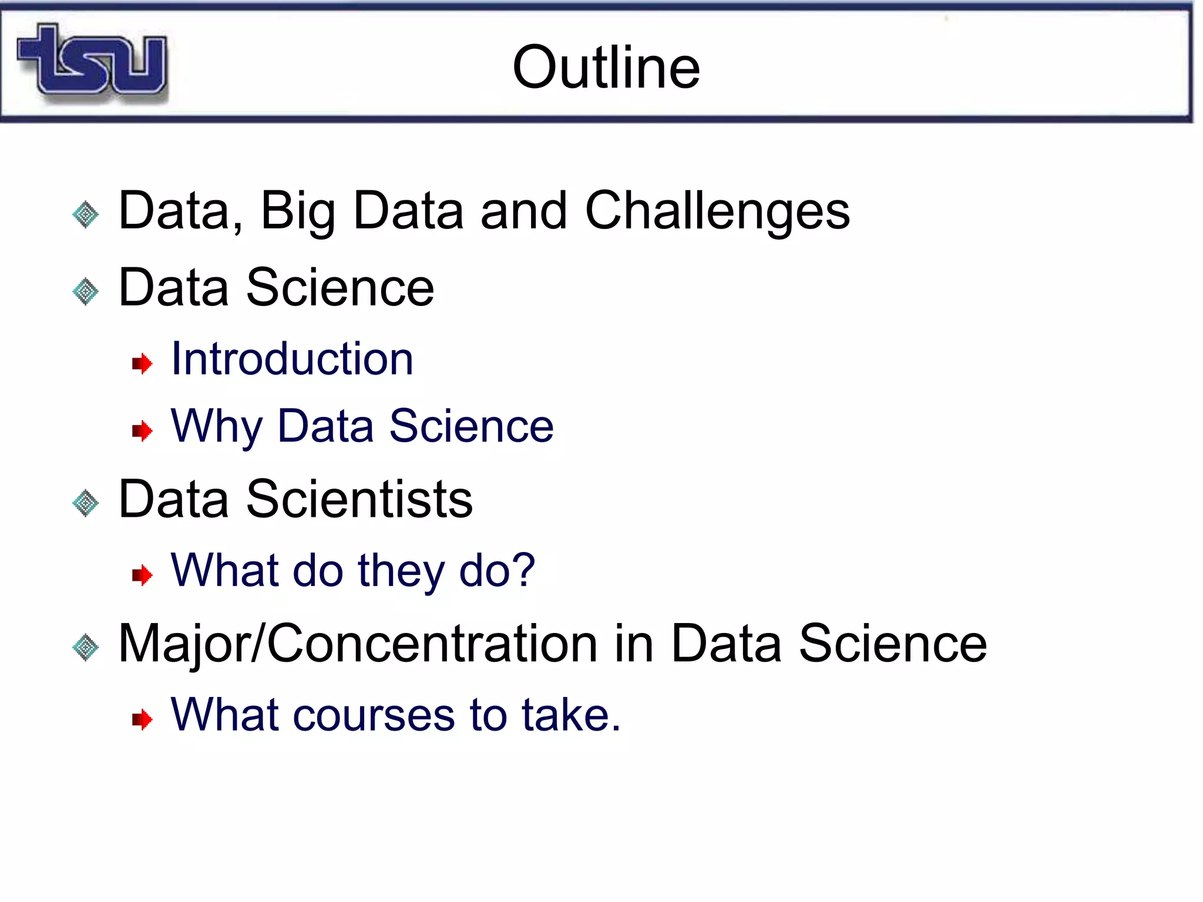Click red arrow bullet beside 'What do they do?'
The image size is (1203, 902).
tap(142, 575)
